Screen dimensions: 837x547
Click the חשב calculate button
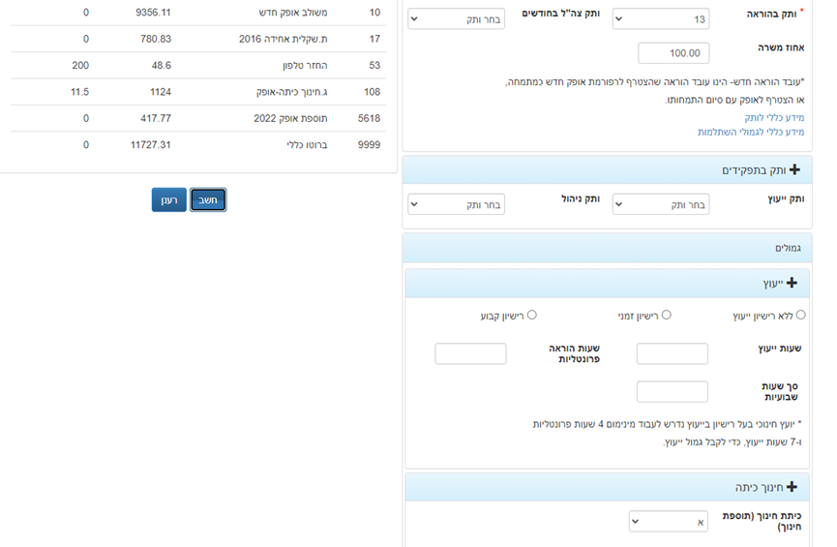(x=208, y=199)
